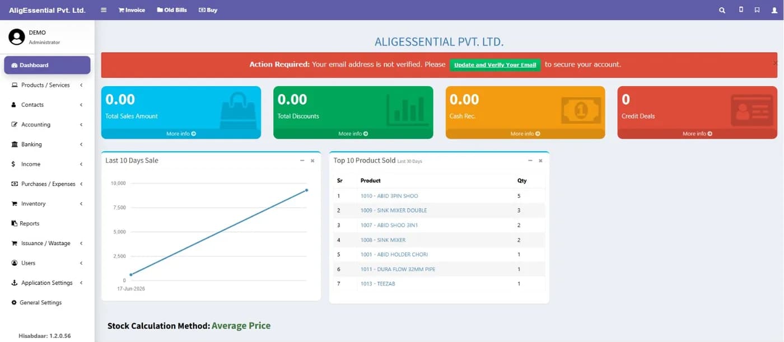Open Buy from the top bar

208,10
